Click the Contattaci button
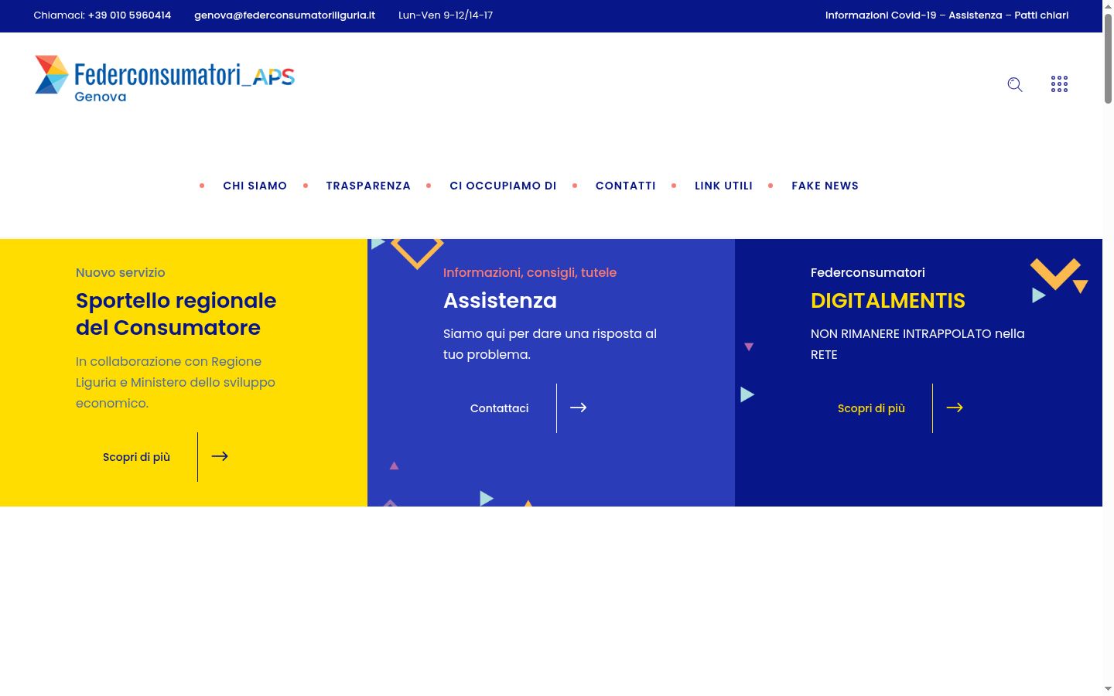1114x696 pixels. tap(500, 408)
